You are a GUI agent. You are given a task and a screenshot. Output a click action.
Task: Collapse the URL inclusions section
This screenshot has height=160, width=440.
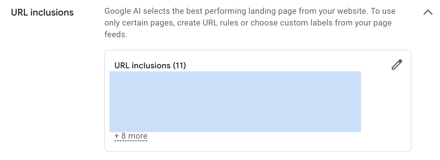click(428, 13)
